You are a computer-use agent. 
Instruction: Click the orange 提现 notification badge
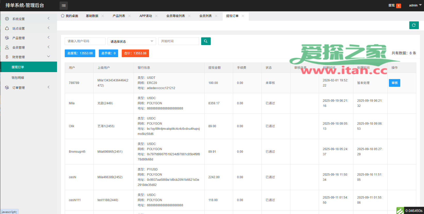[398, 6]
